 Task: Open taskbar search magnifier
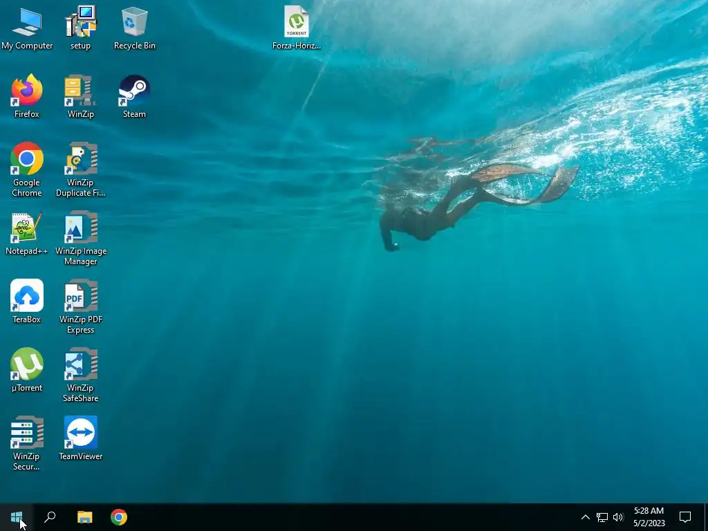50,517
